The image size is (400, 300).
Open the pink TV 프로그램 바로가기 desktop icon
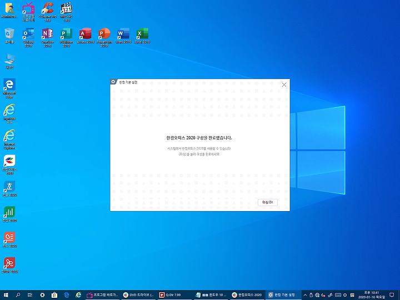[x=28, y=12]
